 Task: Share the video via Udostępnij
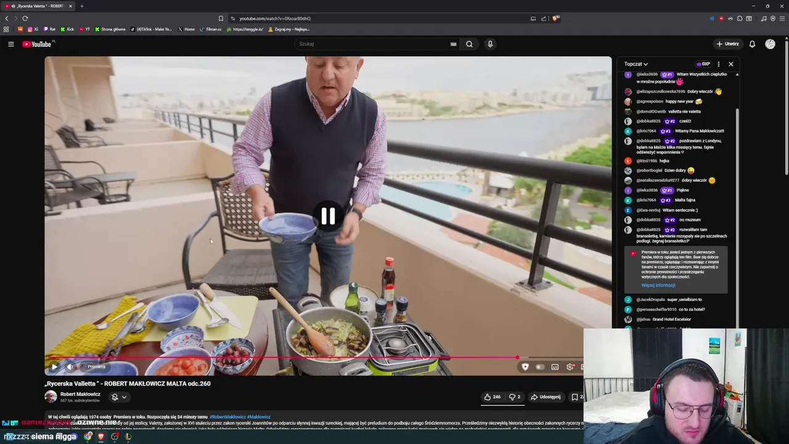(546, 397)
